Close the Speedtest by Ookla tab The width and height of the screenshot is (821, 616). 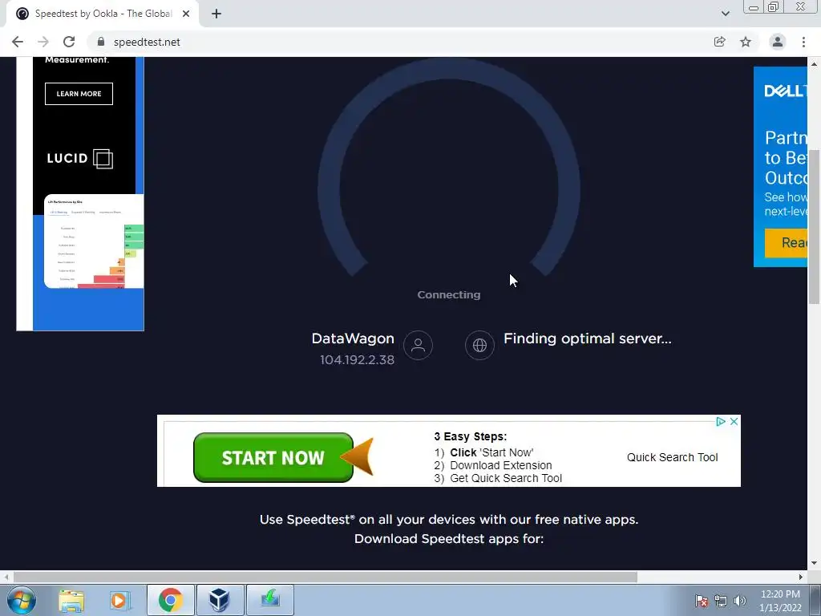coord(186,14)
